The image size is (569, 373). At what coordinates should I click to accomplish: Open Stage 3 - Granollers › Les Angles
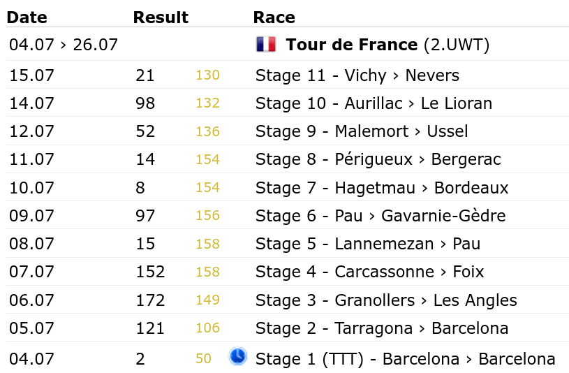pos(386,300)
